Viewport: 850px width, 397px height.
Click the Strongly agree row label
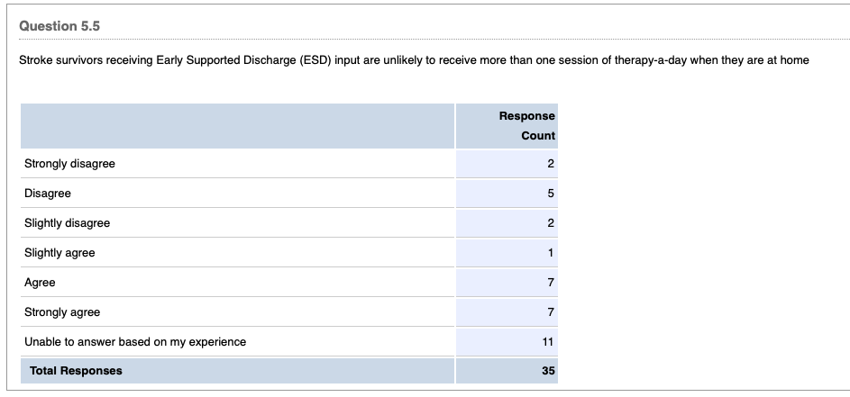[62, 312]
